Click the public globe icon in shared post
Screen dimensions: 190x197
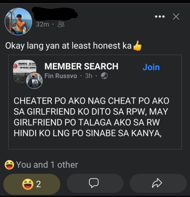(104, 76)
